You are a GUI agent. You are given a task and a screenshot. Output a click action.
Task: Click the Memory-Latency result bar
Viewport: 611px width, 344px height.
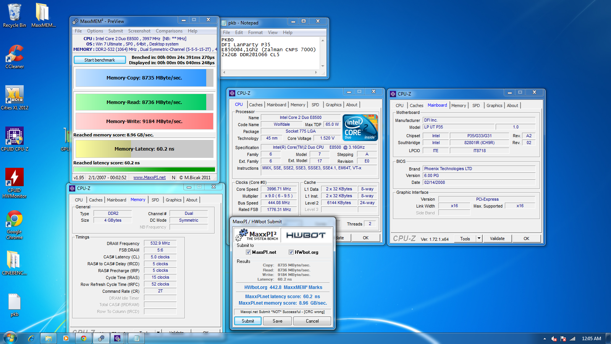pyautogui.click(x=144, y=149)
